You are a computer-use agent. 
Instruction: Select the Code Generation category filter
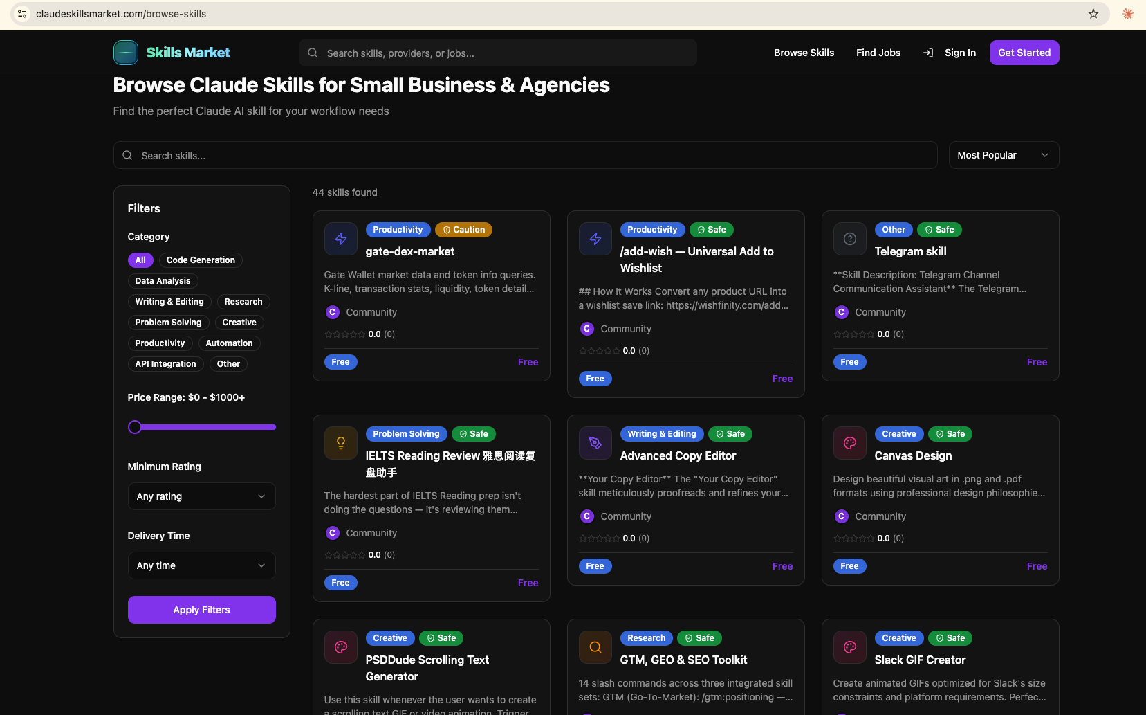[201, 260]
